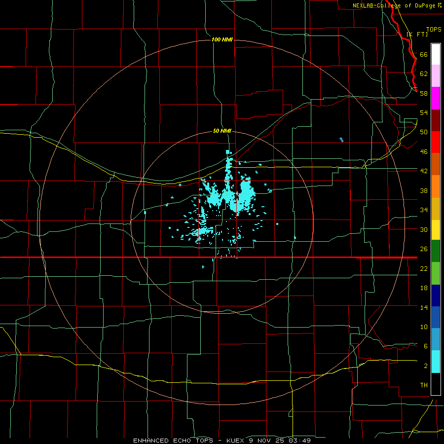This screenshot has height=444, width=444.
Task: Click the orange 38-42 legend swatch
Action: point(436,186)
